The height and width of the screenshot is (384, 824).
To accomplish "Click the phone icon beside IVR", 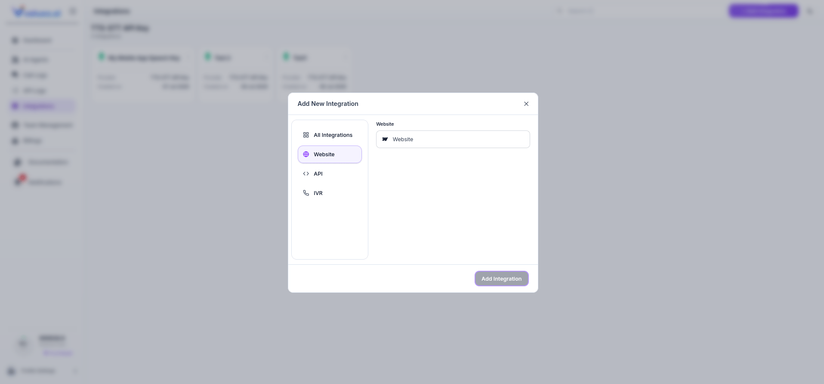I will (306, 193).
